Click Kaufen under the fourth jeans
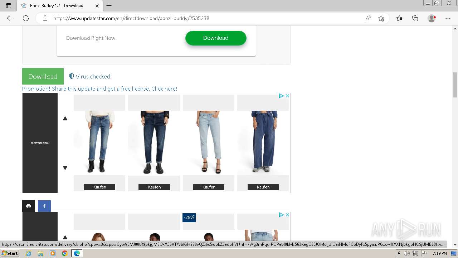Image resolution: width=458 pixels, height=258 pixels. 263,187
